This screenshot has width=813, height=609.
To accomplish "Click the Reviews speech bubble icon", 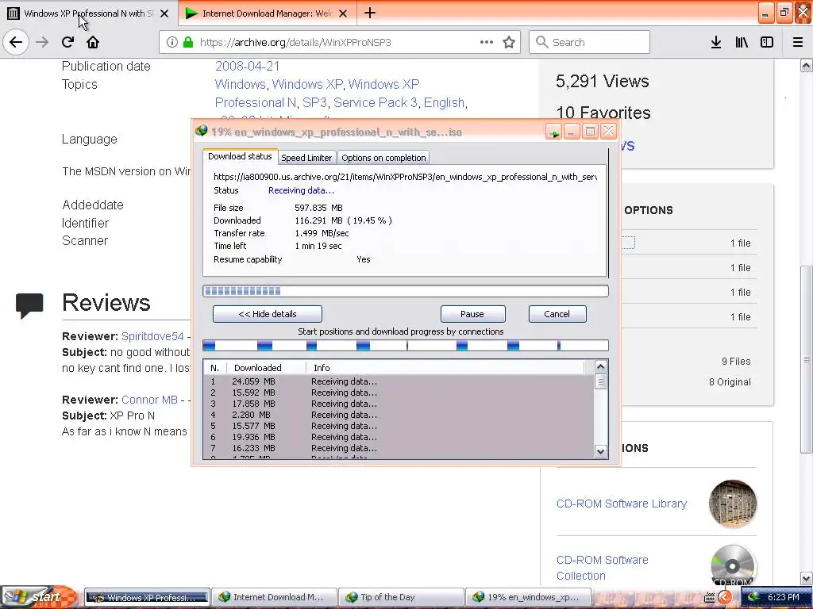I will [x=29, y=305].
